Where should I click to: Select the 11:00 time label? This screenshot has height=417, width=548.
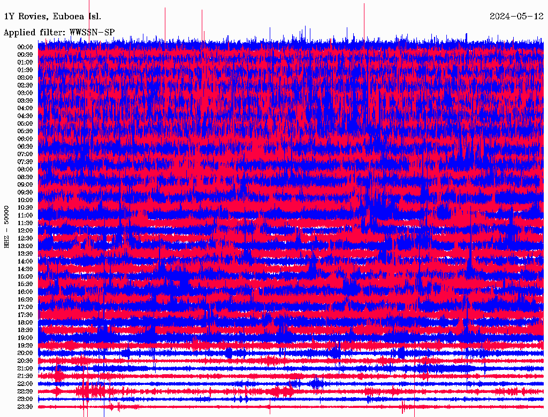25,215
